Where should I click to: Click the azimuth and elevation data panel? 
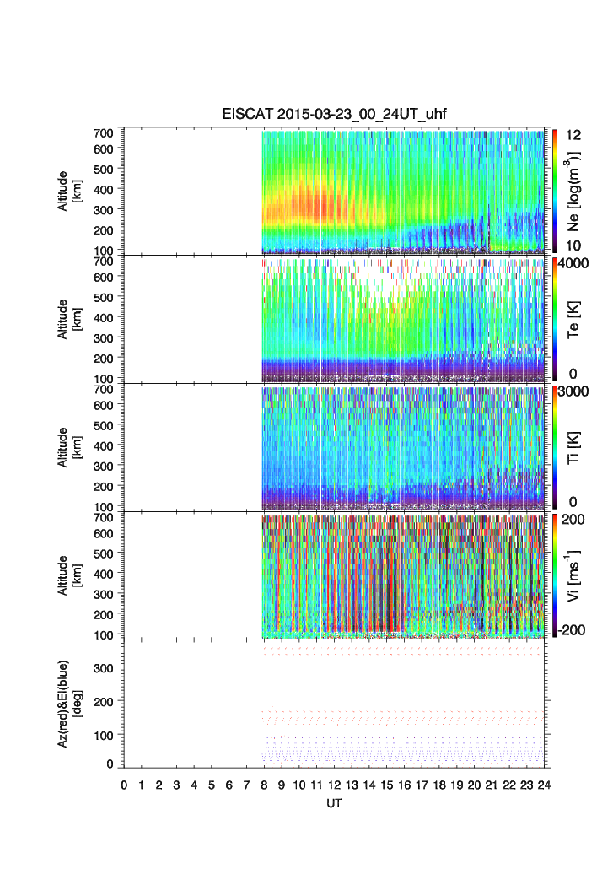[x=335, y=704]
